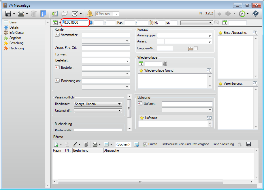264x190 pixels.
Task: Click the horizontal scrollbar in the Räume table
Action: pyautogui.click(x=140, y=182)
